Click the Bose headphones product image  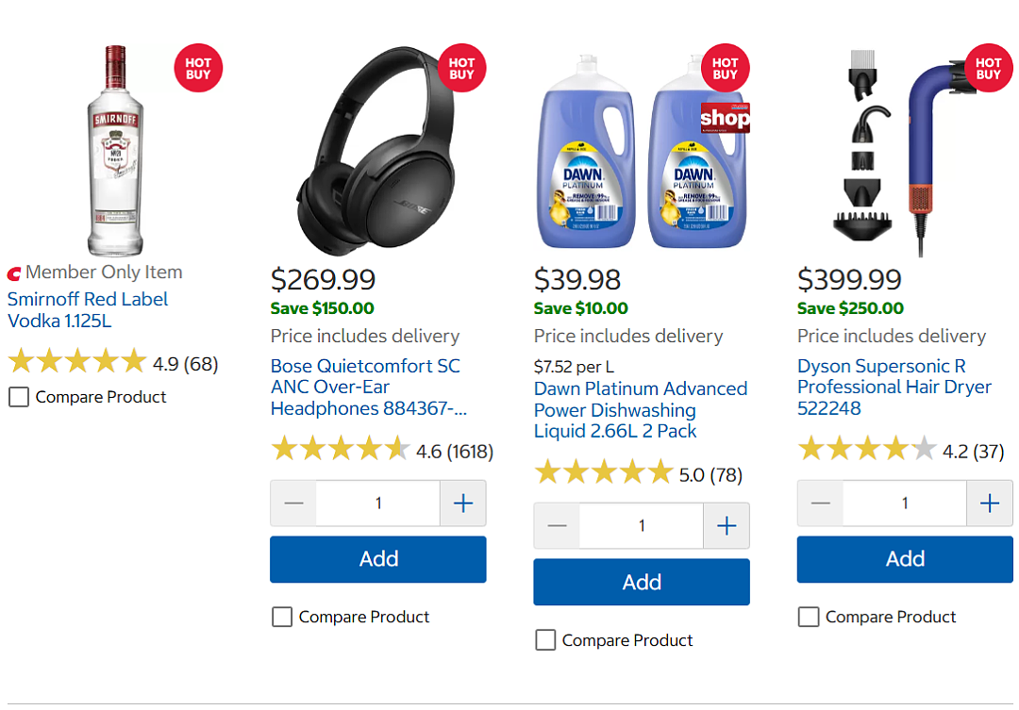(376, 151)
